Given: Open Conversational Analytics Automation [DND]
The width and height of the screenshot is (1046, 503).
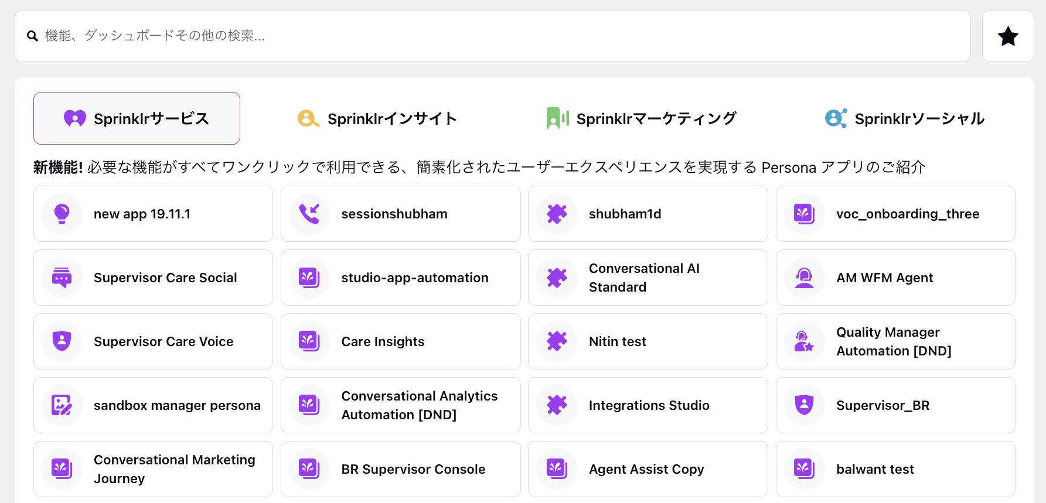Looking at the screenshot, I should (x=401, y=405).
